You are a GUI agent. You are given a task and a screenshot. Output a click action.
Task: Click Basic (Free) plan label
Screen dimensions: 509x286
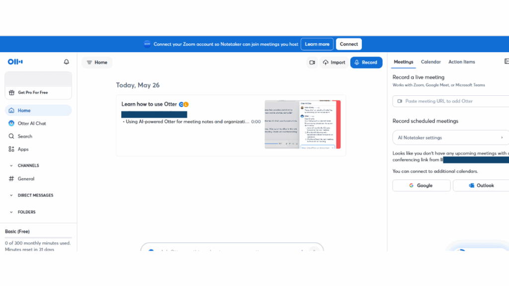17,231
